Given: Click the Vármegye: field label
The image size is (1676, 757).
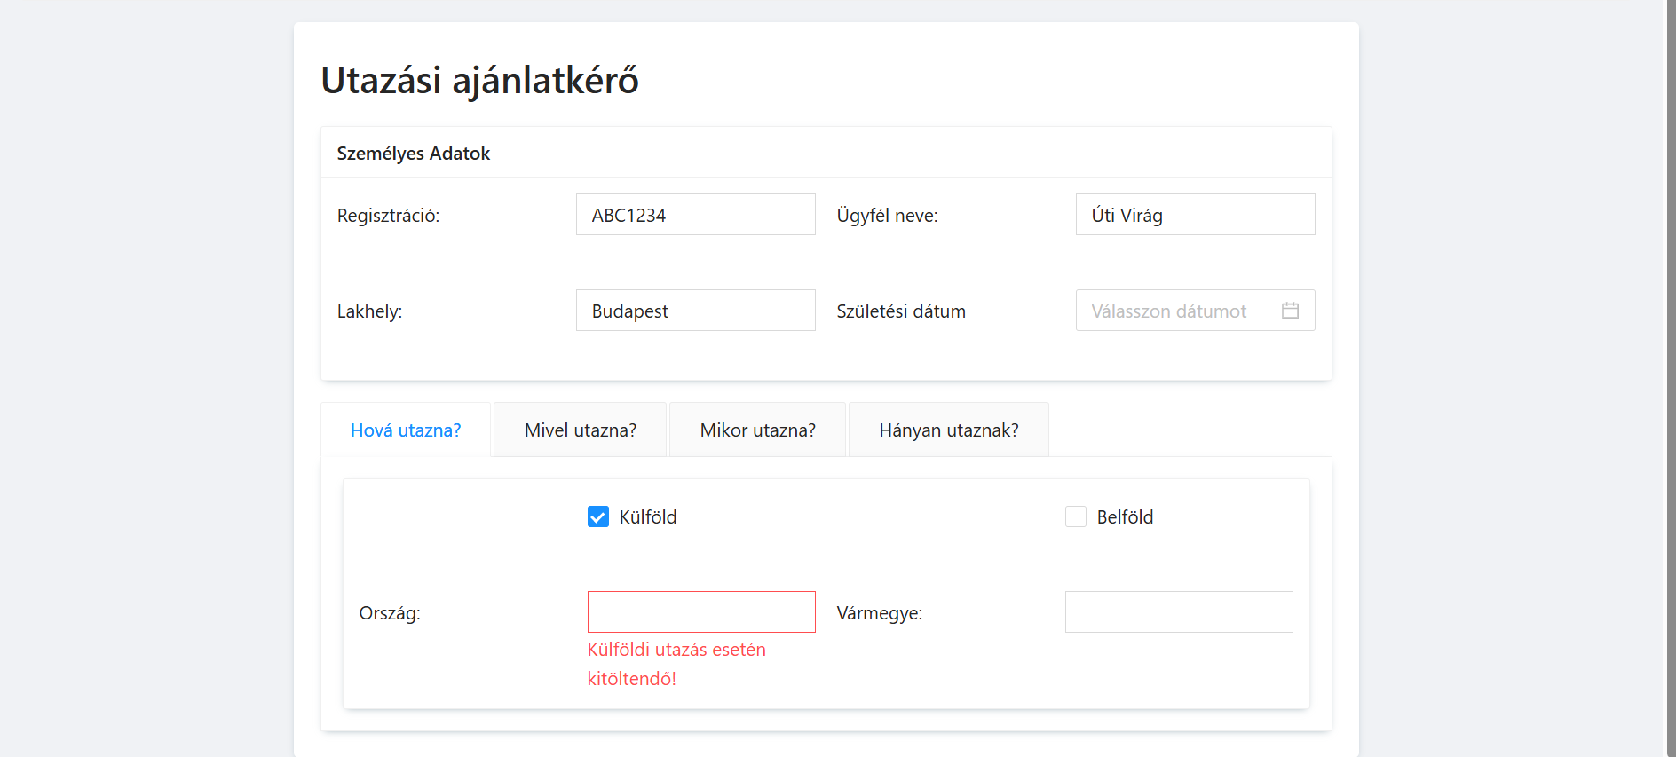Looking at the screenshot, I should click(x=879, y=613).
